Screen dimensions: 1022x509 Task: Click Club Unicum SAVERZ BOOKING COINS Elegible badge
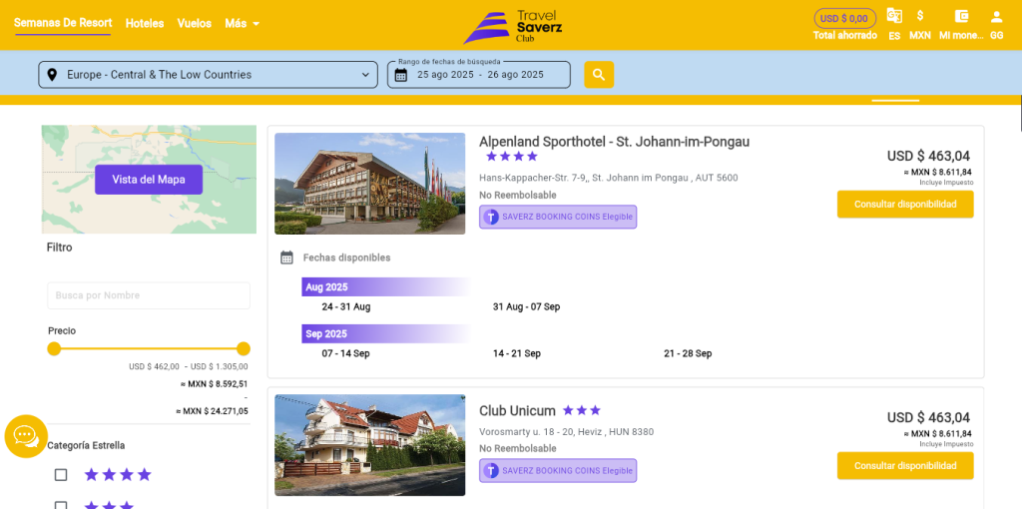(558, 470)
